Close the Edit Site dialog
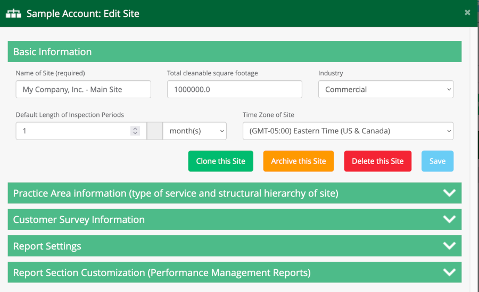479x292 pixels. [x=467, y=13]
